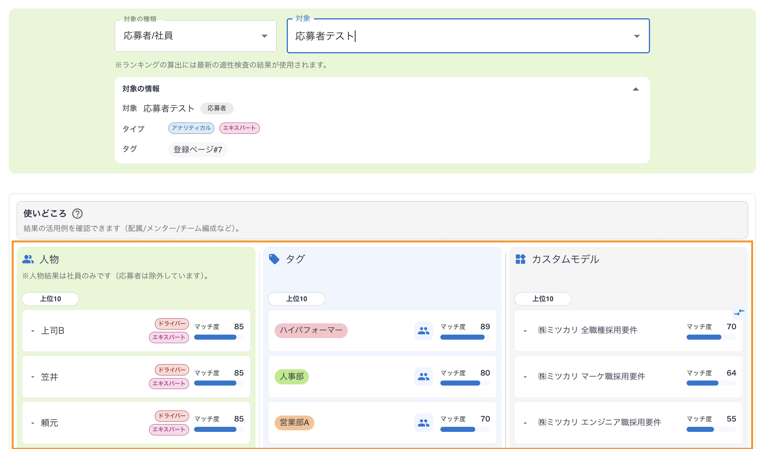Click 上位10 chip under タグ
This screenshot has height=449, width=764.
coord(296,299)
